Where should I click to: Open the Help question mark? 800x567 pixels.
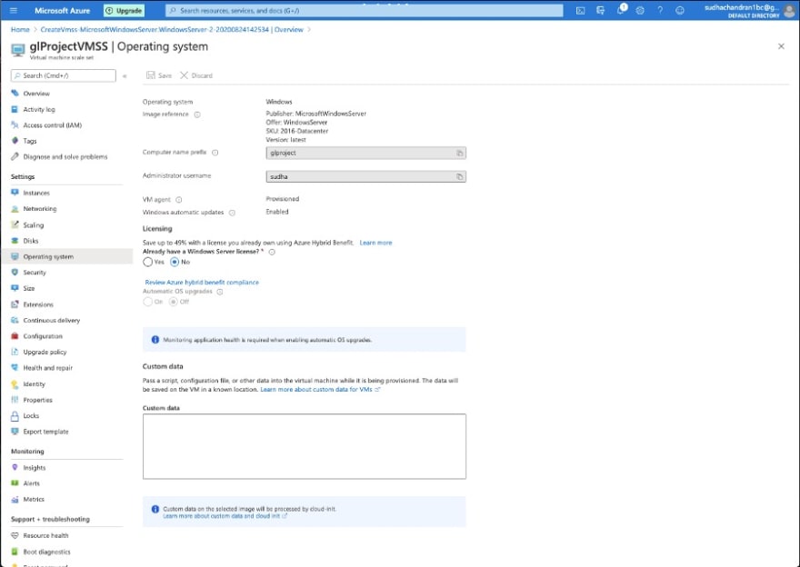tap(660, 10)
